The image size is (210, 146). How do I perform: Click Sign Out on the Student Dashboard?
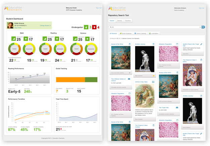tap(98, 7)
